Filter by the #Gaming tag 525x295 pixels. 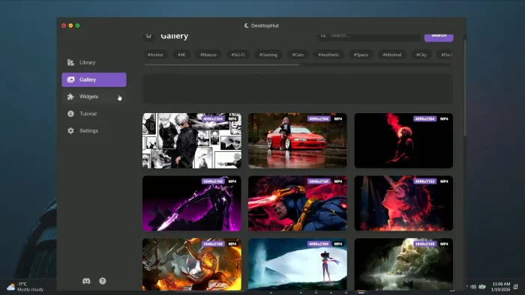(268, 55)
